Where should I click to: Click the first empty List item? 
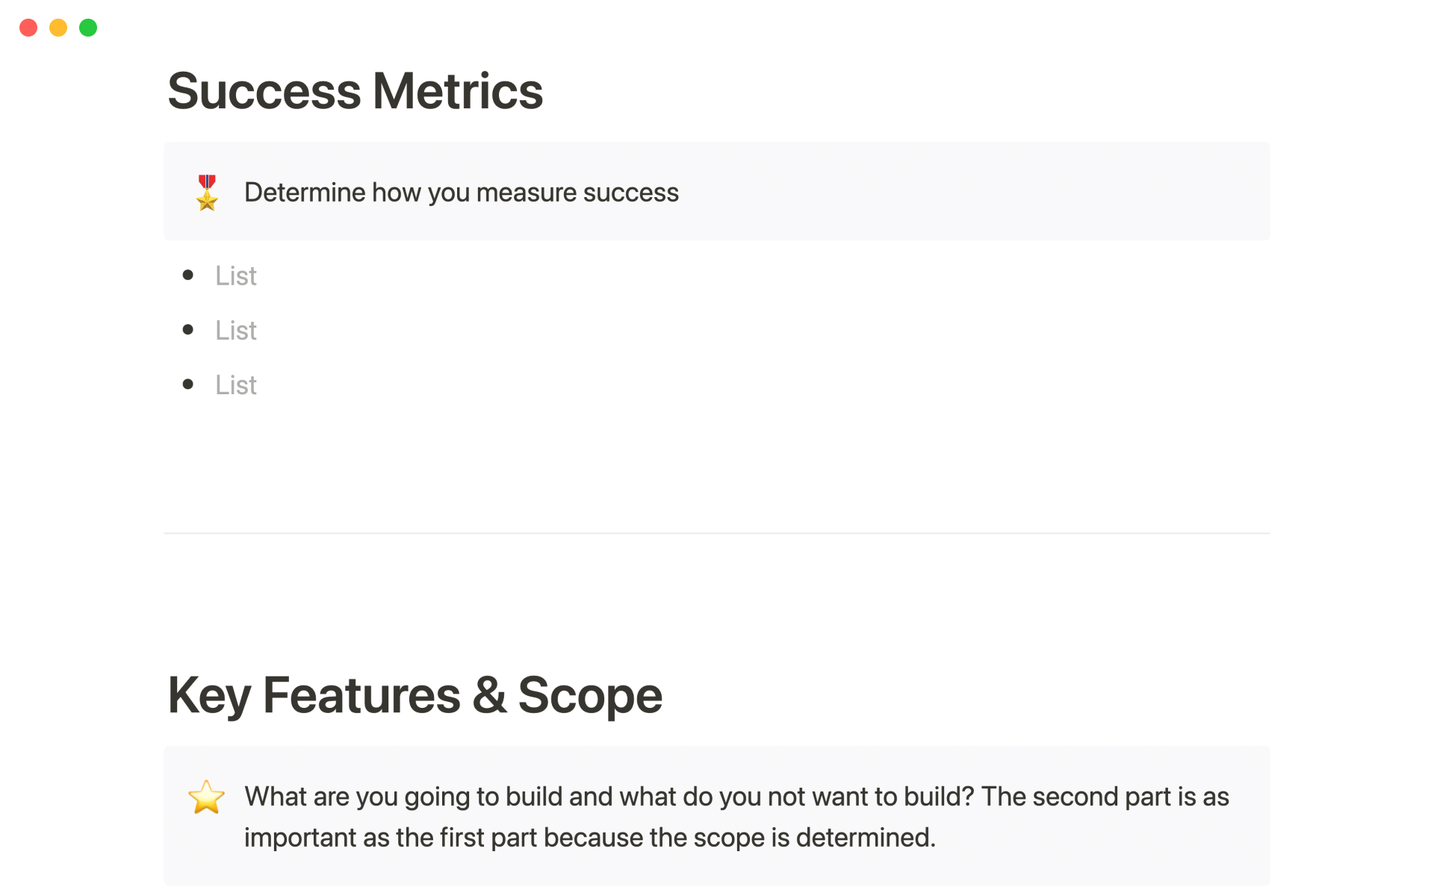click(236, 276)
